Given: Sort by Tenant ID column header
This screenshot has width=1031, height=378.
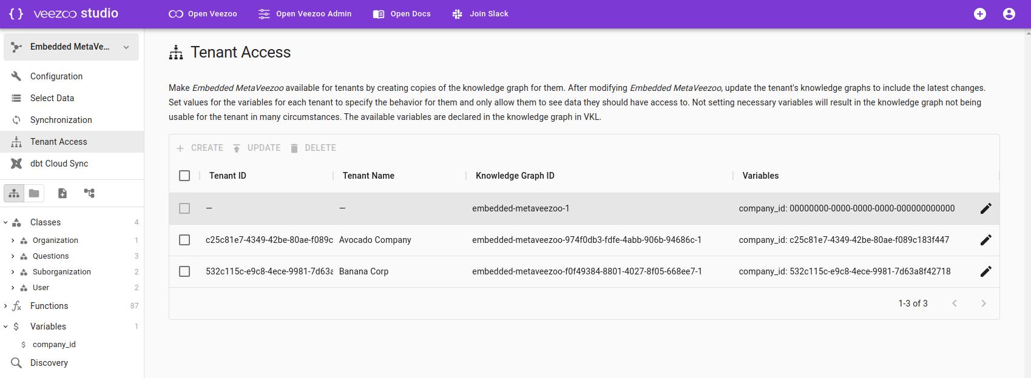Looking at the screenshot, I should tap(228, 176).
